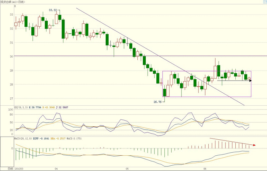This screenshot has width=267, height=171.
Task: Click the K:39.7794 value
Action: click(x=35, y=108)
